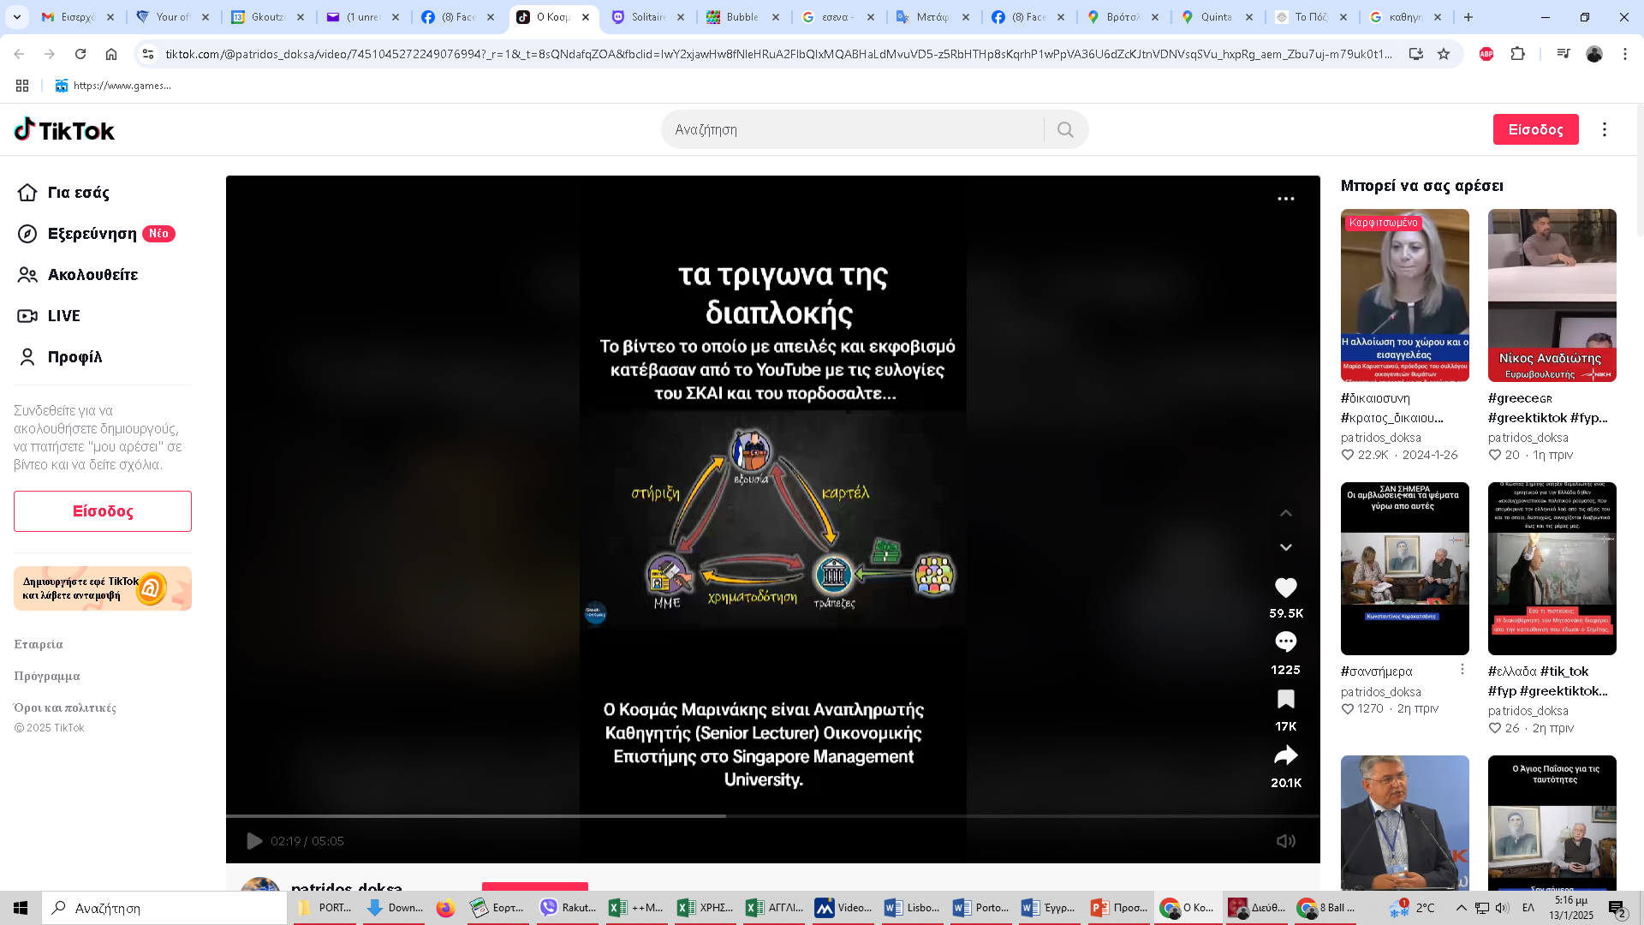
Task: Focus the Αναζήτηση search field
Action: click(852, 129)
